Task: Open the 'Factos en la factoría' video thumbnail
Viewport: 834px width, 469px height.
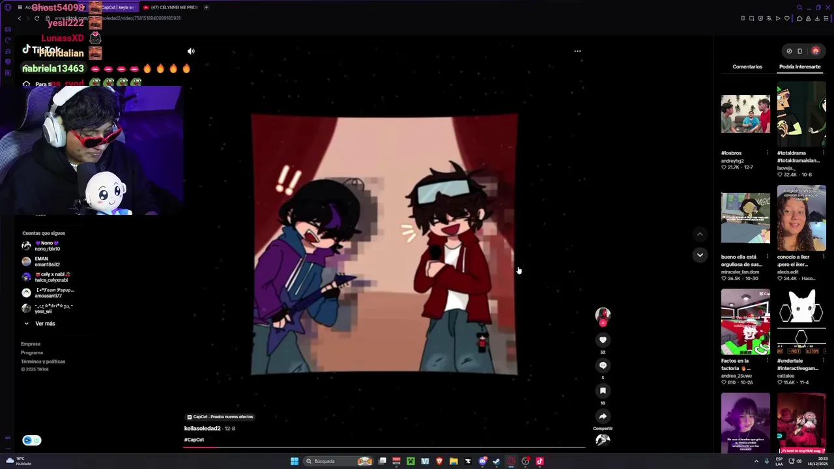Action: click(745, 322)
